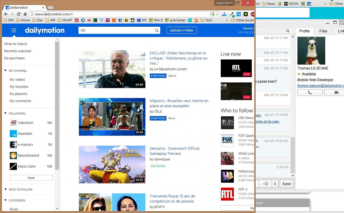The image size is (344, 213).
Task: Open the emoji picker in chat
Action: (x=265, y=184)
